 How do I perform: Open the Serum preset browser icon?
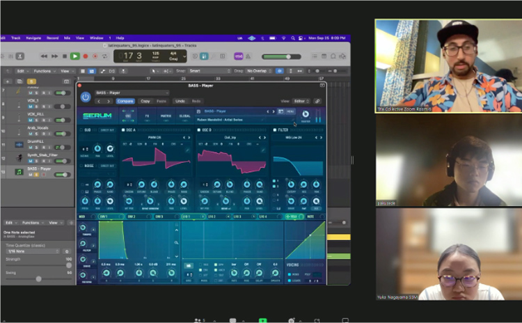[x=280, y=111]
